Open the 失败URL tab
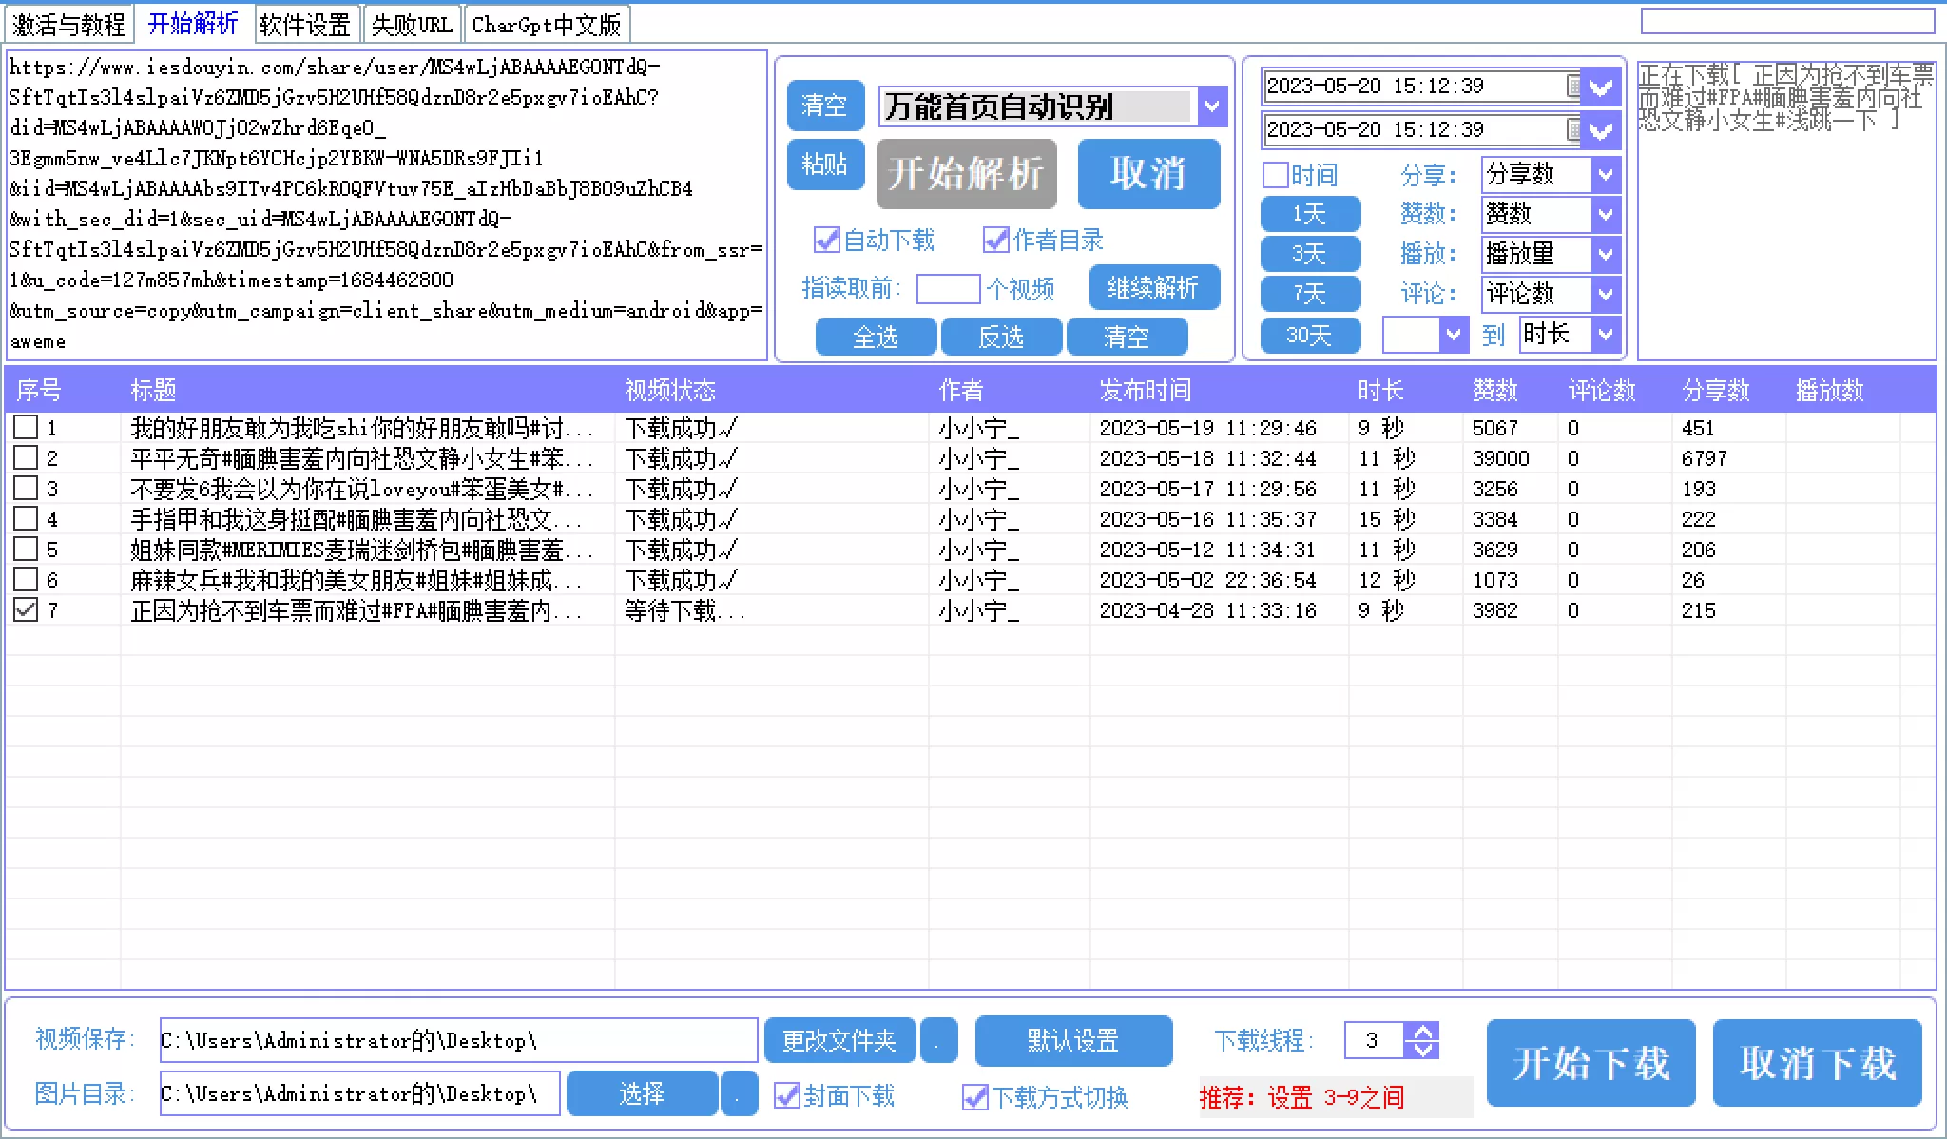1947x1139 pixels. [412, 25]
